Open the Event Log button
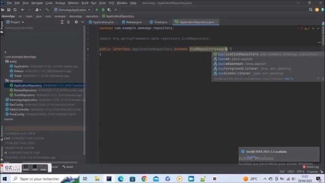Image resolution: width=325 pixels, height=183 pixels. pyautogui.click(x=311, y=167)
